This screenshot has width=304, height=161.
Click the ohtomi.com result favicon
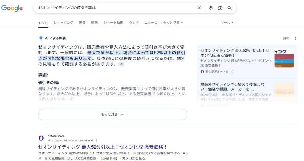pyautogui.click(x=41, y=138)
